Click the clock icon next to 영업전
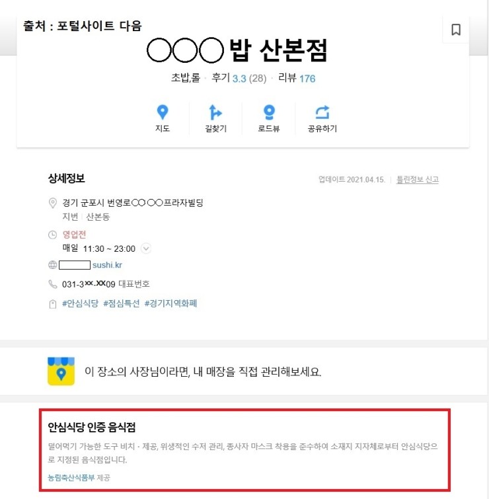This screenshot has height=499, width=489. [52, 235]
